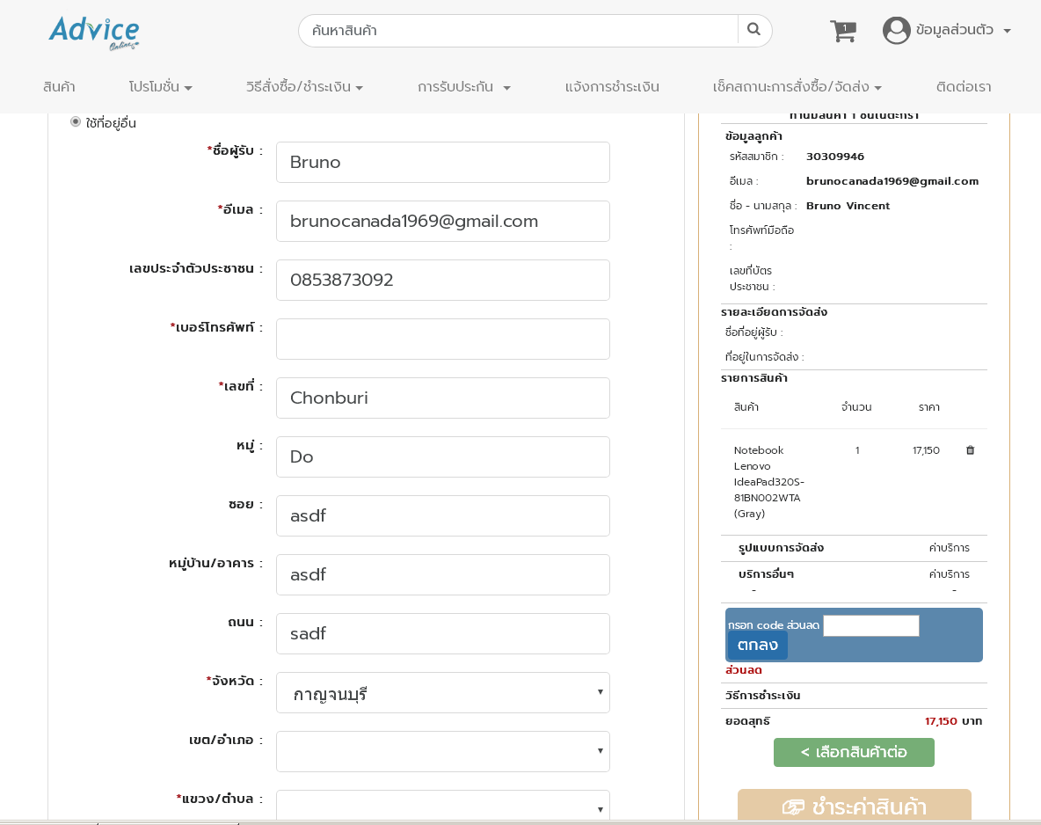
Task: Click the member ID 30309946
Action: pos(835,157)
